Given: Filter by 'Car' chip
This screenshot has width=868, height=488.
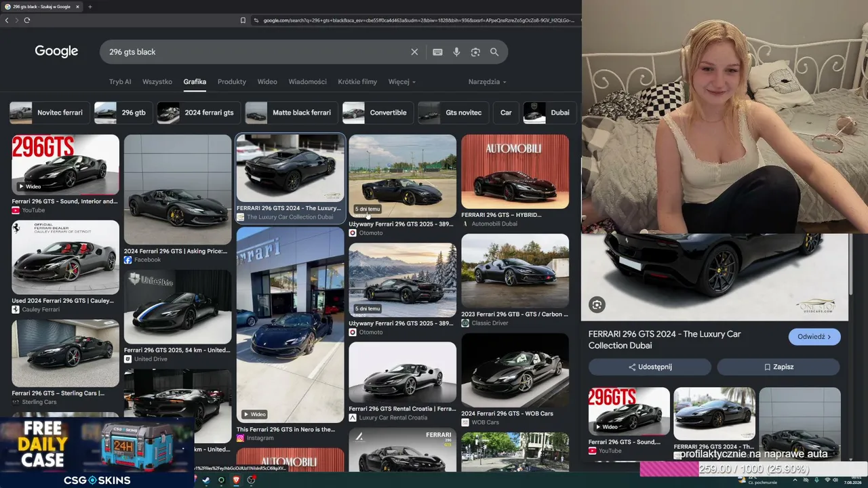Looking at the screenshot, I should 506,113.
